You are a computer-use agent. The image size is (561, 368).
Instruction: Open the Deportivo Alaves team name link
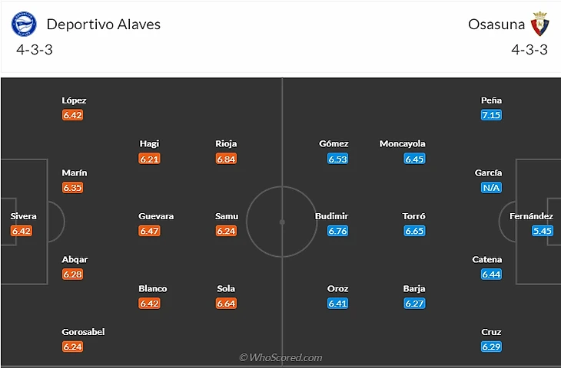(104, 24)
